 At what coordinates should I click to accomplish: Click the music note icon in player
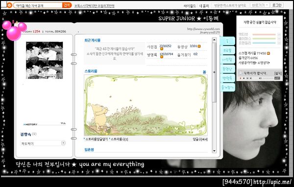(x=241, y=73)
